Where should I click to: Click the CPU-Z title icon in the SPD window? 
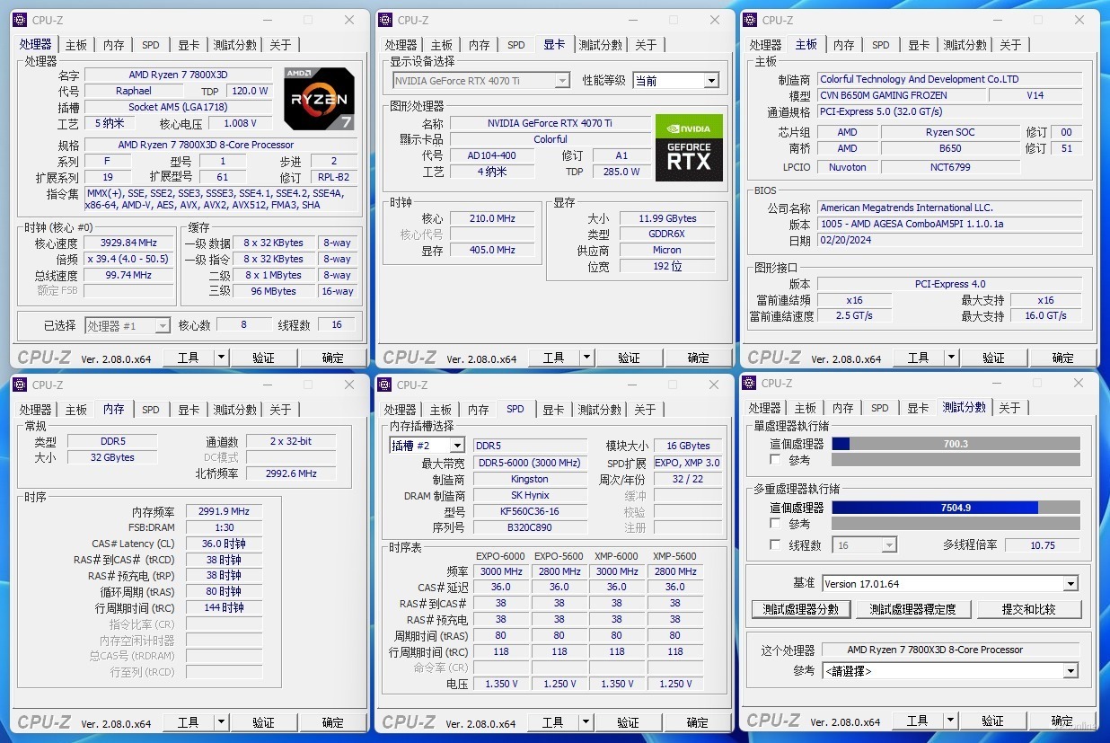(385, 385)
